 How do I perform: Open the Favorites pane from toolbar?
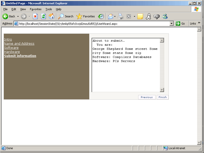(x=86, y=16)
